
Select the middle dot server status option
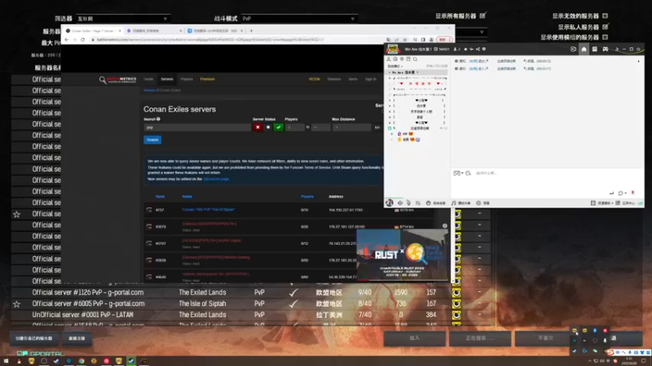coord(268,128)
